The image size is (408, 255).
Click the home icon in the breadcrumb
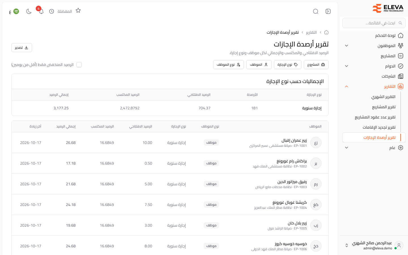point(326,32)
